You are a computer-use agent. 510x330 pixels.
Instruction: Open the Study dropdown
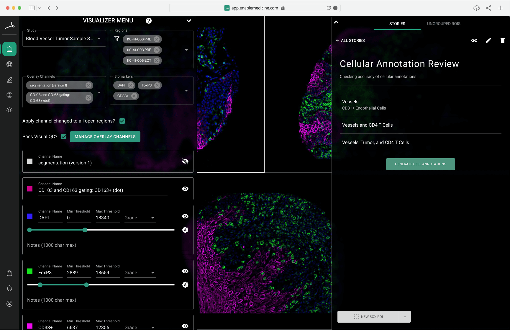64,39
